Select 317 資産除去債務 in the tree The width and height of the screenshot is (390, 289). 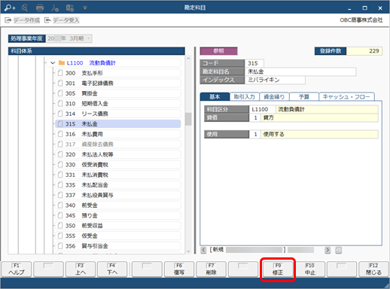tap(118, 144)
